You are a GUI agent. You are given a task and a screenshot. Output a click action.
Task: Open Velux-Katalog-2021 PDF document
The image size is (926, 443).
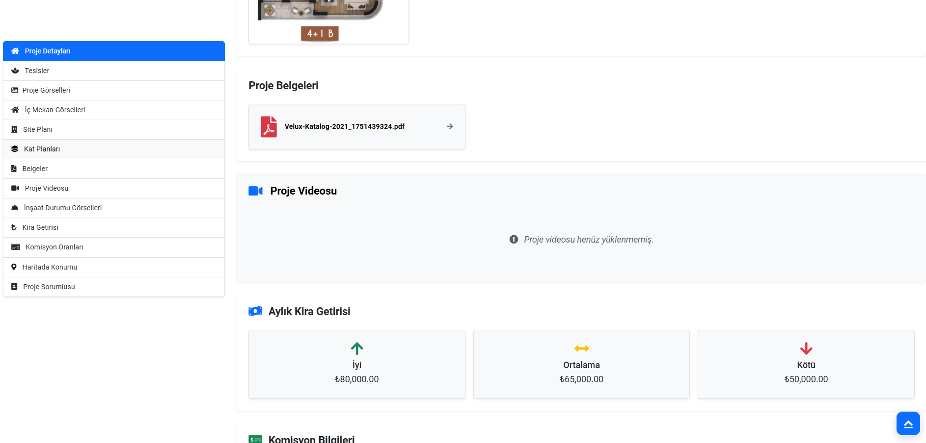[x=344, y=126]
